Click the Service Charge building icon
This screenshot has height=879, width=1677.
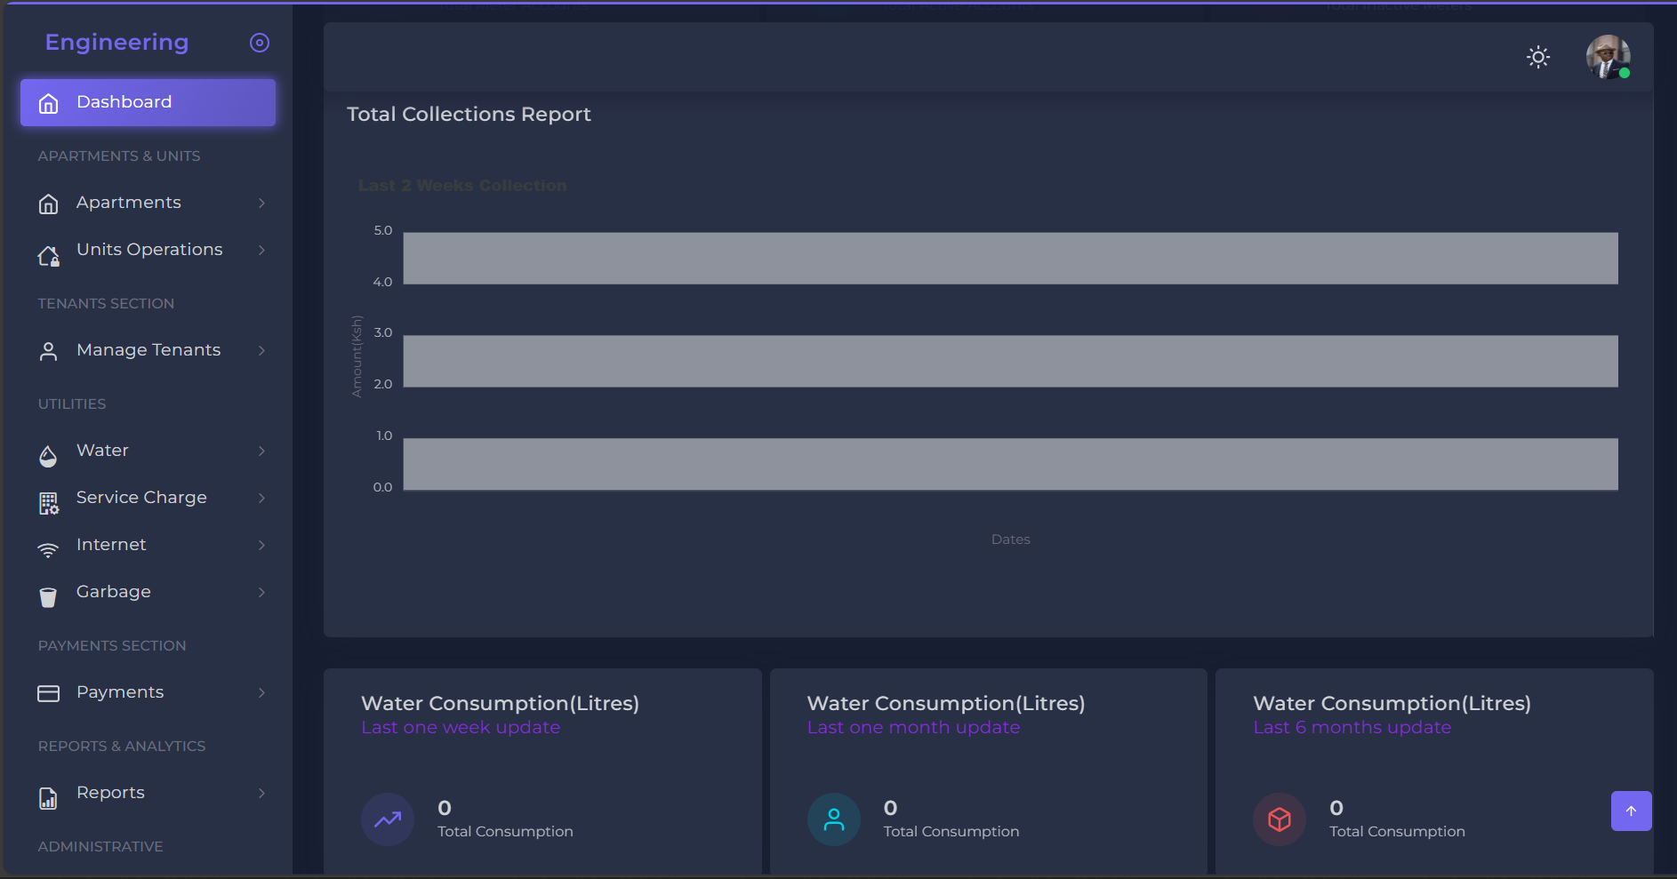click(48, 502)
